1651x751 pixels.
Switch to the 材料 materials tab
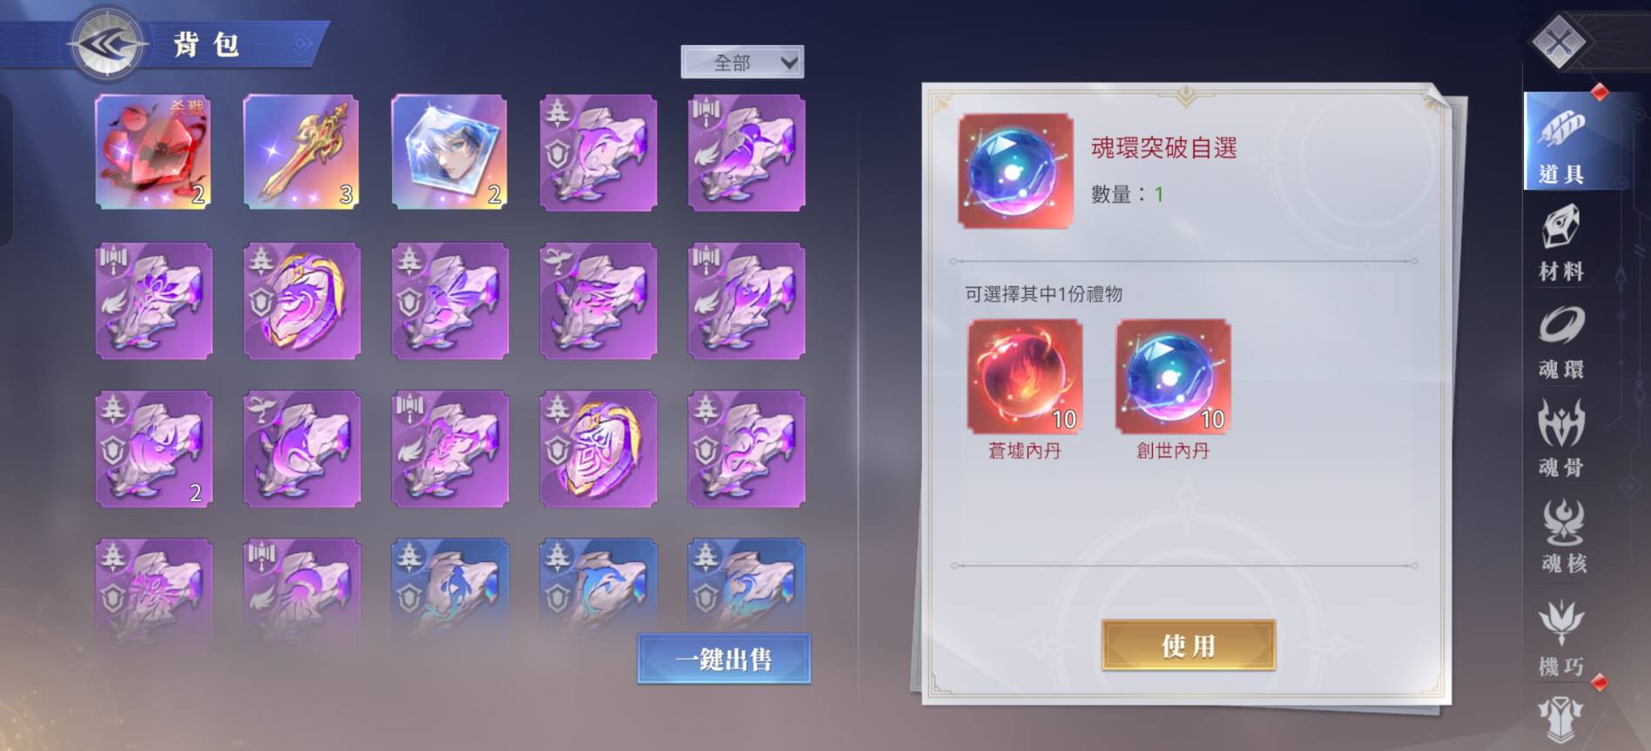pos(1561,243)
